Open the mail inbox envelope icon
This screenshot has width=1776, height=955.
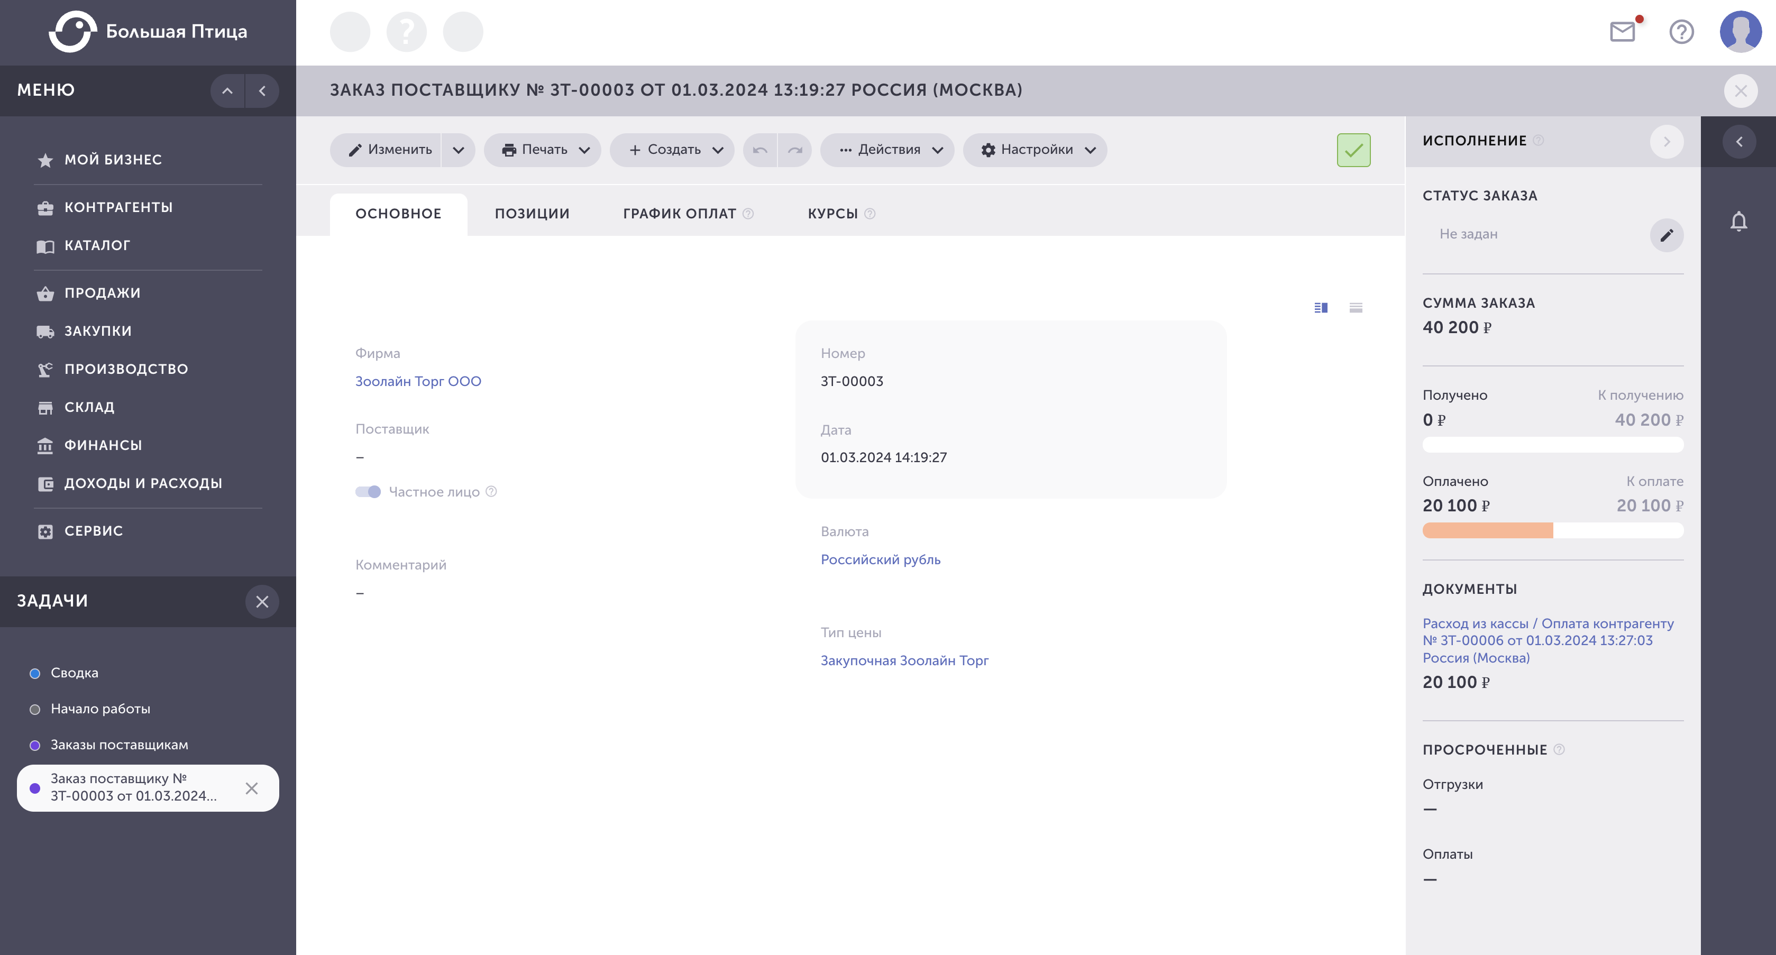click(1622, 32)
